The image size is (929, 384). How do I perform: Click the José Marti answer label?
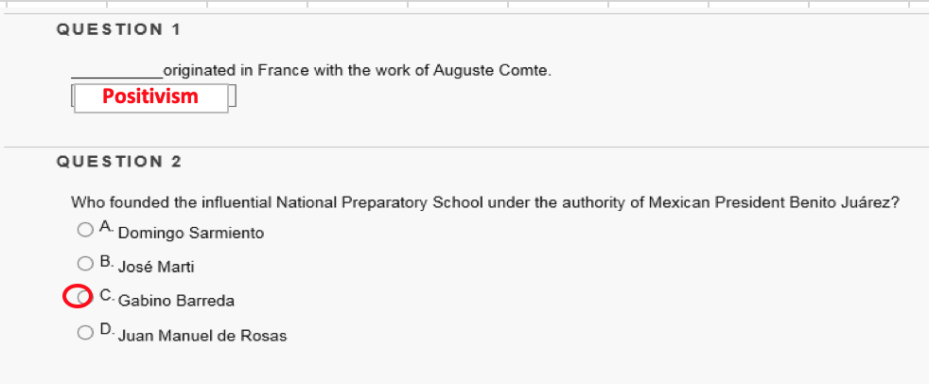click(156, 267)
